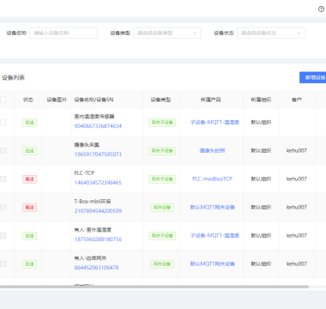This screenshot has height=309, width=326.
Task: Click the blue 新增设备 button
Action: 313,77
